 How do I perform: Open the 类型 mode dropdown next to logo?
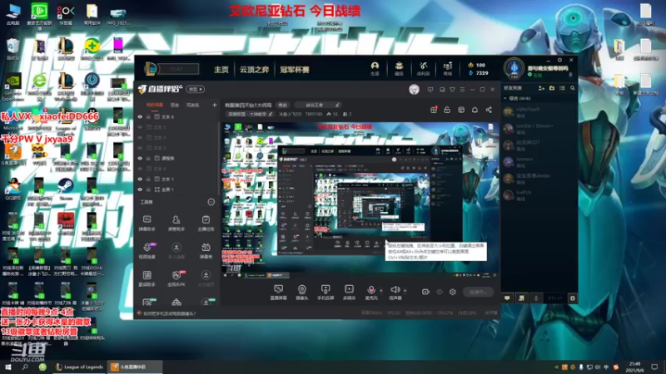(x=196, y=89)
